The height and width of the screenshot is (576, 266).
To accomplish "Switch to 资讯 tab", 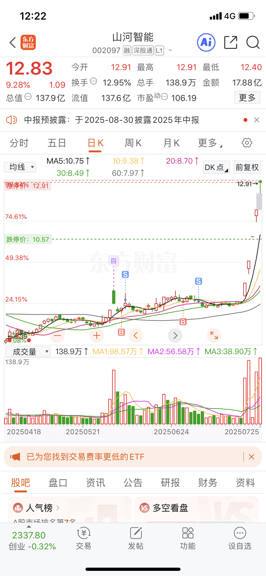I will click(95, 482).
